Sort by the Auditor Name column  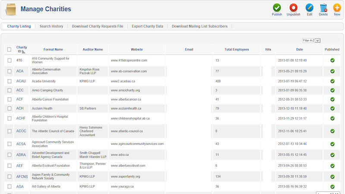[93, 50]
